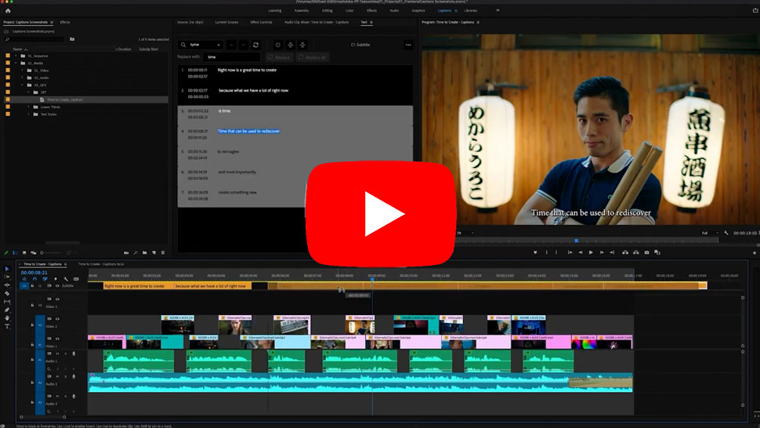
Task: Switch to the Effects panel tab
Action: click(65, 22)
